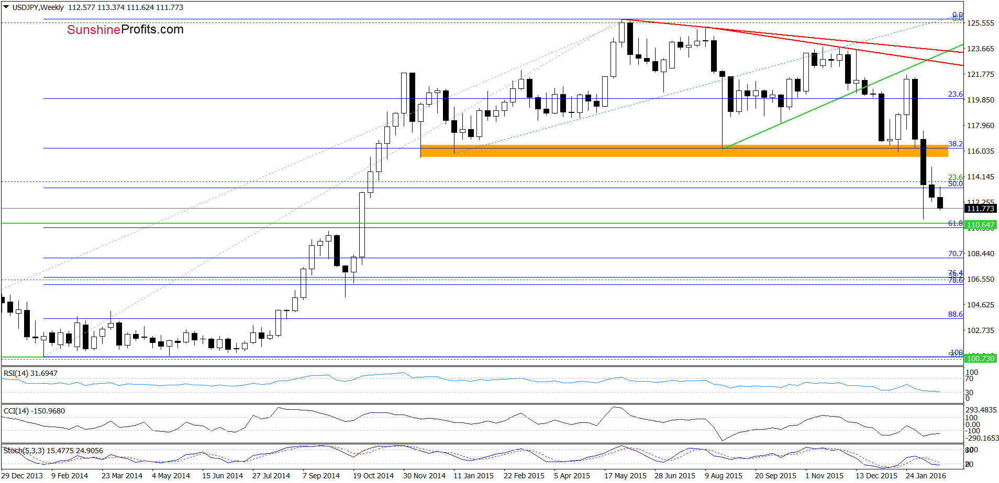Select the 121.775 price axis label
This screenshot has width=999, height=483.
click(981, 74)
